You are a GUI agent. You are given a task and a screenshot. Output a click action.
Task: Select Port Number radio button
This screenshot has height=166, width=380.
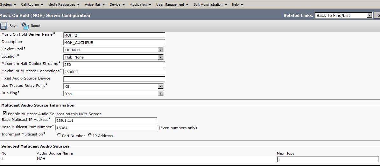click(59, 135)
